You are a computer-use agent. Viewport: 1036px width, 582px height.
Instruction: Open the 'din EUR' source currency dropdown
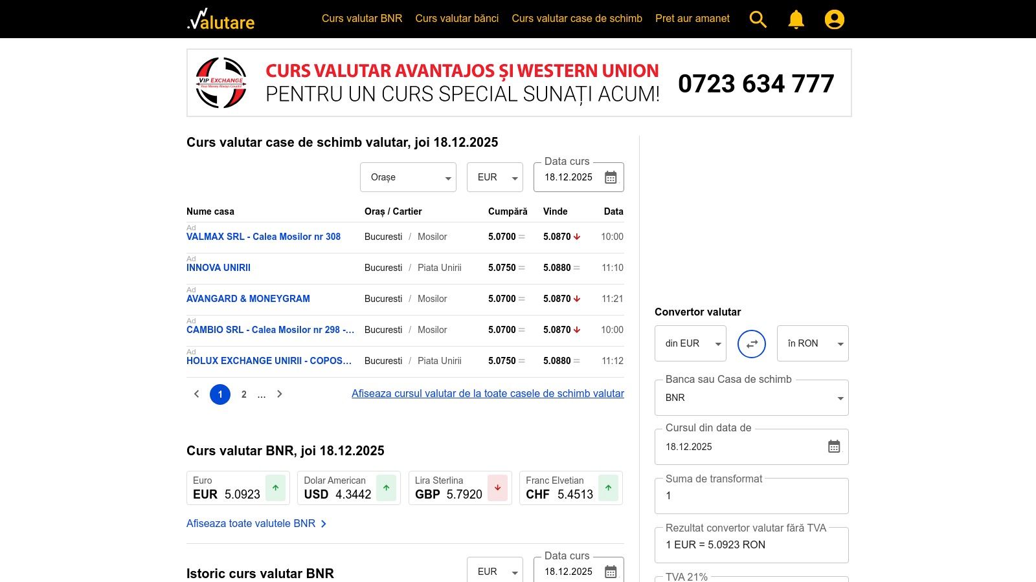[x=690, y=343]
